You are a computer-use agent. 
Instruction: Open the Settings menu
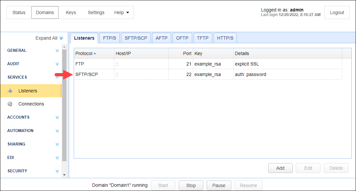tap(96, 12)
